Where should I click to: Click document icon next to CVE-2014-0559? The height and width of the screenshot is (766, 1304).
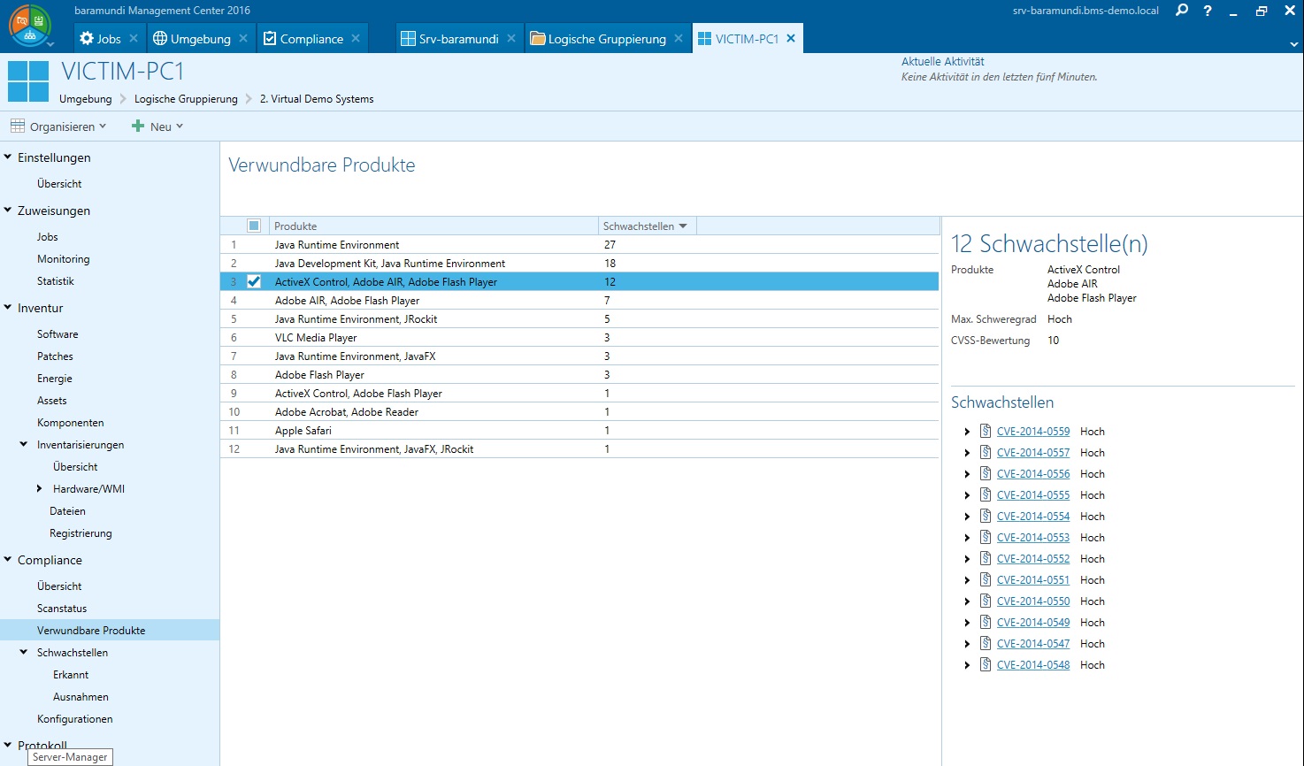point(986,431)
